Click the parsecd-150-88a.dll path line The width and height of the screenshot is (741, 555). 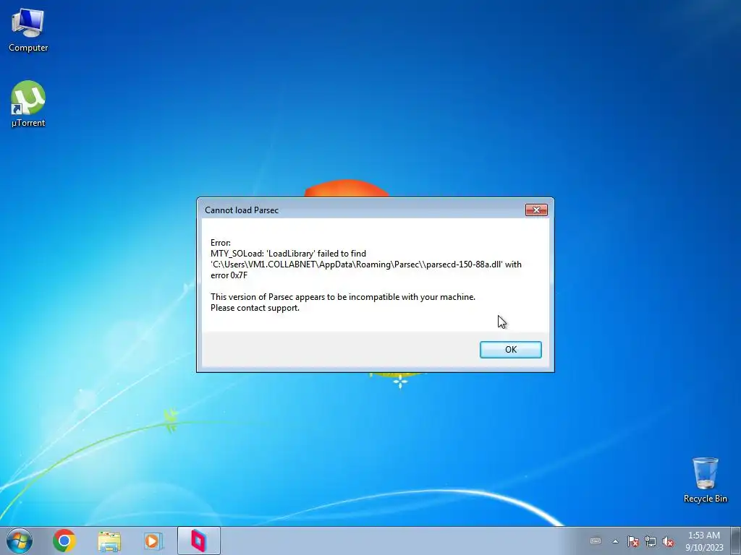[365, 264]
